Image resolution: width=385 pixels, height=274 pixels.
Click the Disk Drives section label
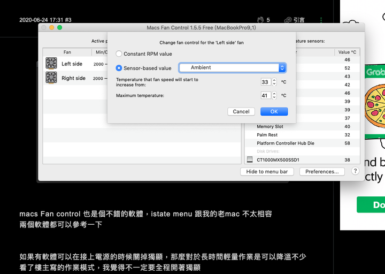click(x=268, y=151)
